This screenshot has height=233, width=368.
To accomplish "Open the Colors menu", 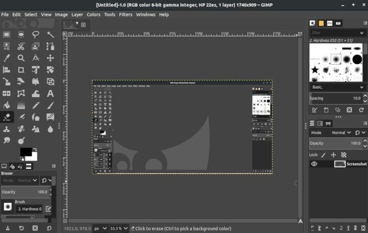I will point(93,15).
